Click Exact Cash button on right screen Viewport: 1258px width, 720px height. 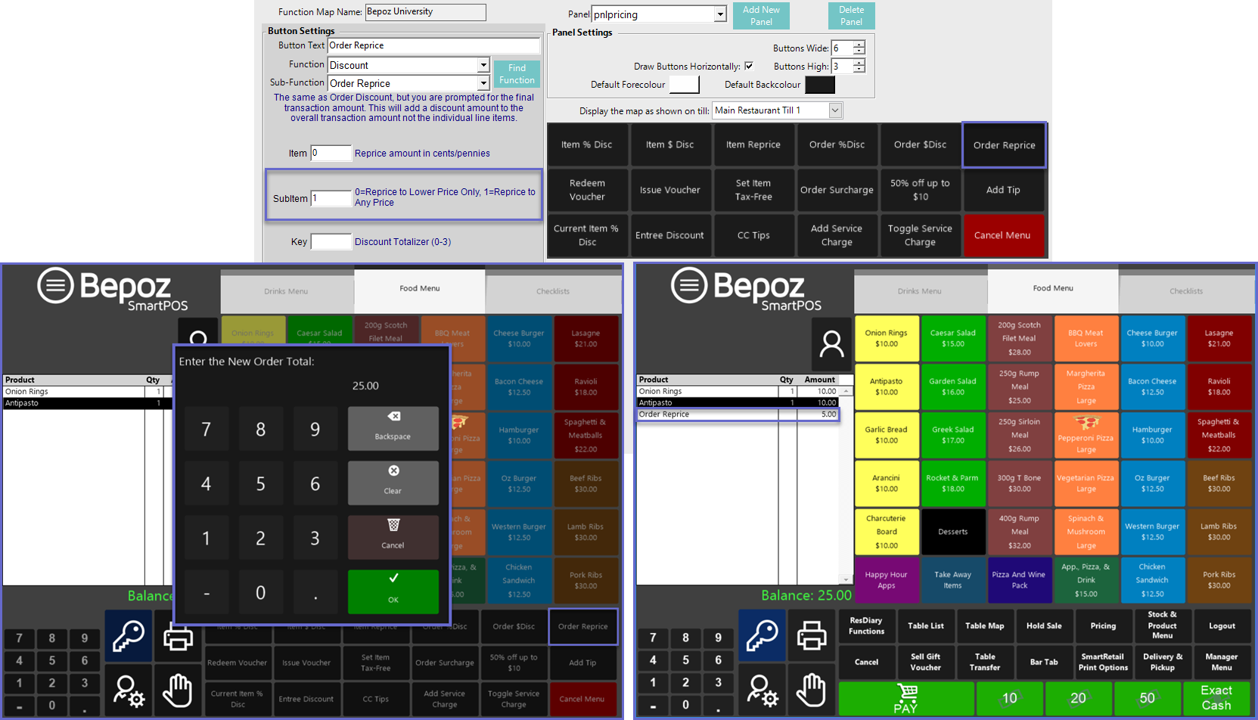pos(1216,698)
